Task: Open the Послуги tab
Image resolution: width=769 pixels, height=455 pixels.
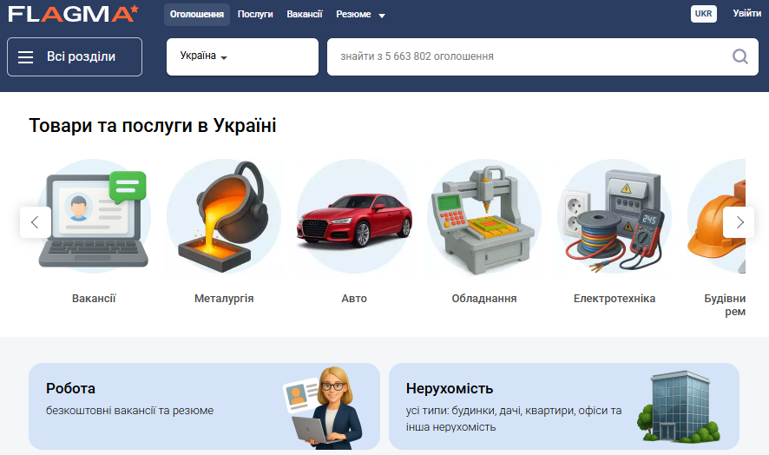Action: 255,14
